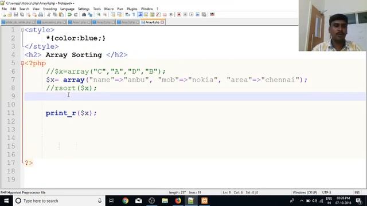Click the Copy toolbar icon
Viewport: 367px width, 206px height.
click(55, 15)
